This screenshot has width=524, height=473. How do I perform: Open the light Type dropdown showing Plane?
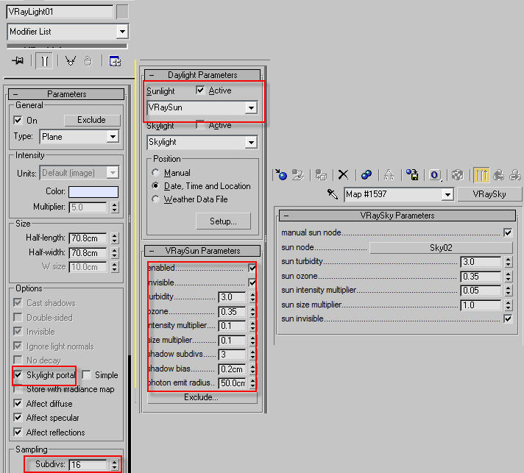click(113, 137)
